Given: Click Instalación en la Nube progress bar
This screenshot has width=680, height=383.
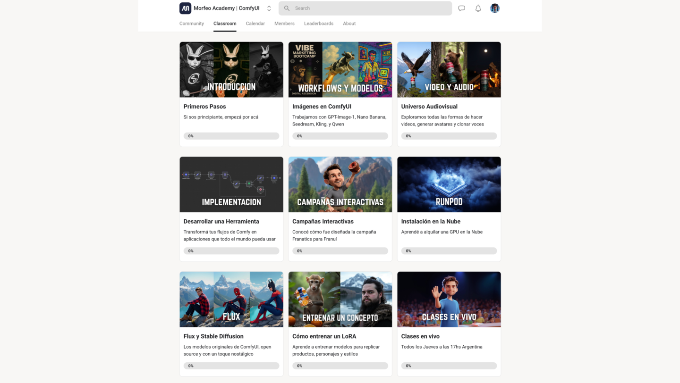Looking at the screenshot, I should (x=449, y=251).
